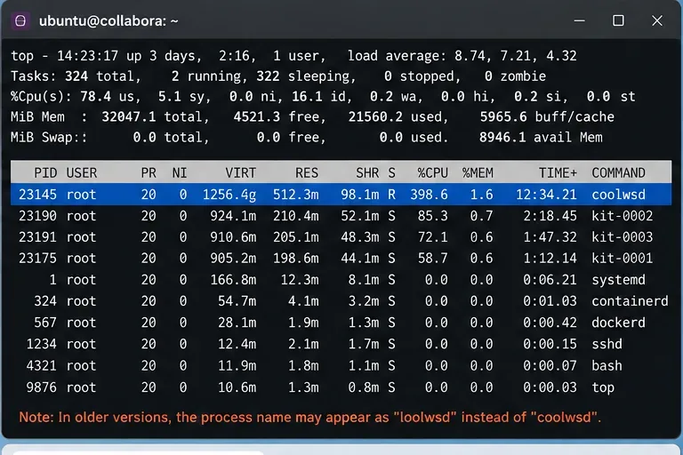The height and width of the screenshot is (455, 683).
Task: Click the load average 8.74 value
Action: pyautogui.click(x=470, y=56)
